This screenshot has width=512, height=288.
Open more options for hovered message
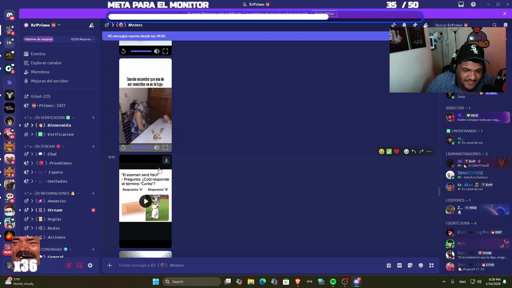[429, 152]
